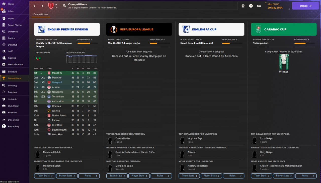Open Premier Division Team Stats
321x183 pixels.
coord(45,176)
